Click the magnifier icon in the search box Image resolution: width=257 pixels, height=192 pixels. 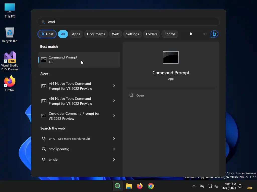point(43,22)
